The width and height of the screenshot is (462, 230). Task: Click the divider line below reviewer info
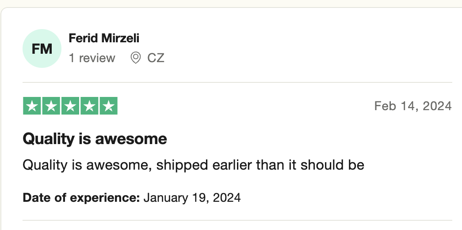(237, 82)
